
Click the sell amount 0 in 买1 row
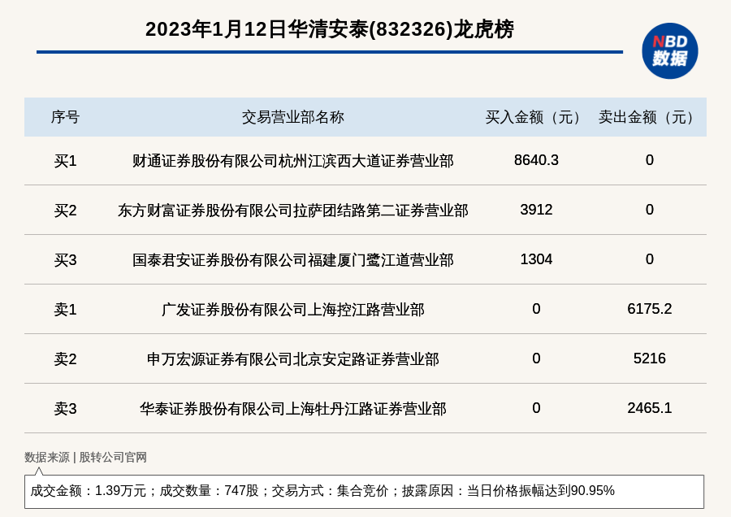pyautogui.click(x=650, y=160)
